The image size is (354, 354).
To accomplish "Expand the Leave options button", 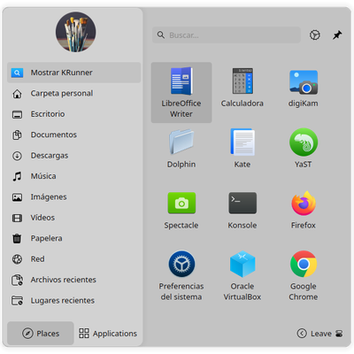I will (x=314, y=334).
